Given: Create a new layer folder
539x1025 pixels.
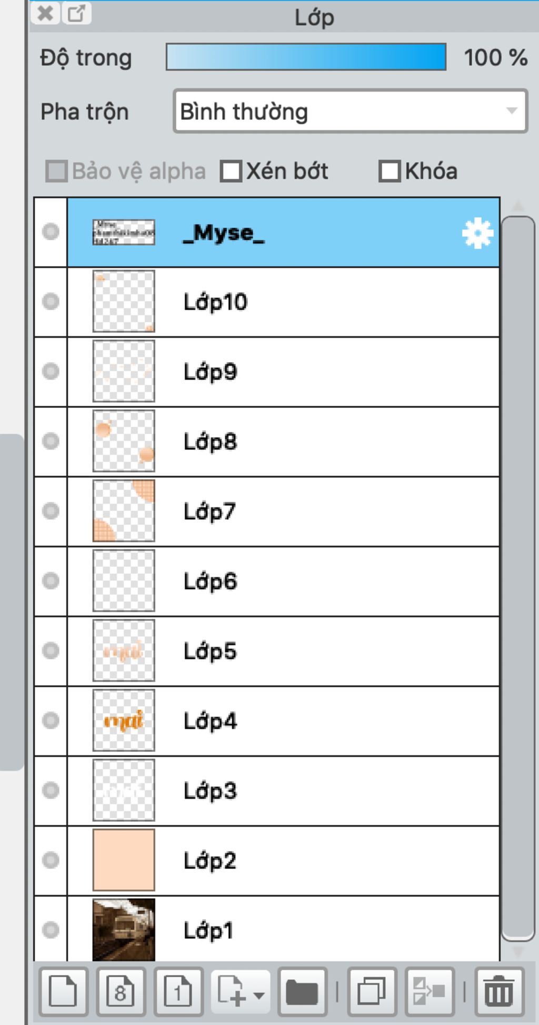Looking at the screenshot, I should [x=302, y=992].
